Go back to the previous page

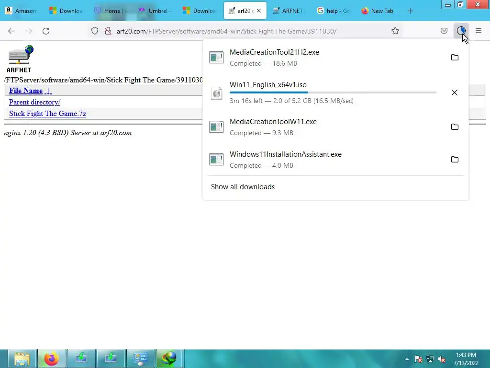(x=11, y=31)
